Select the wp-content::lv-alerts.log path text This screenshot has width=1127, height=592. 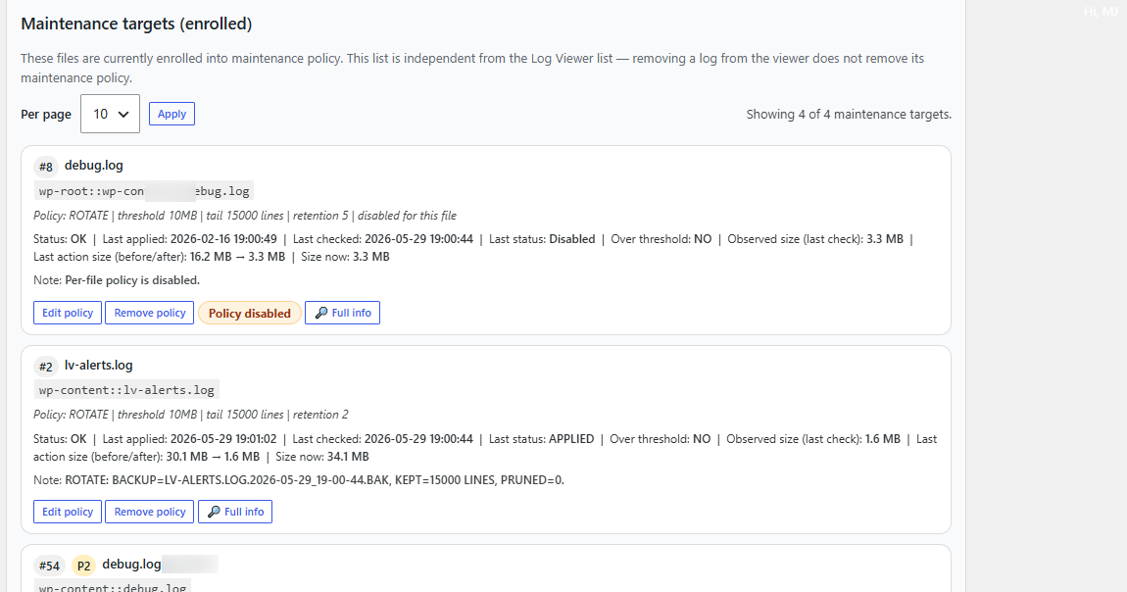point(126,390)
